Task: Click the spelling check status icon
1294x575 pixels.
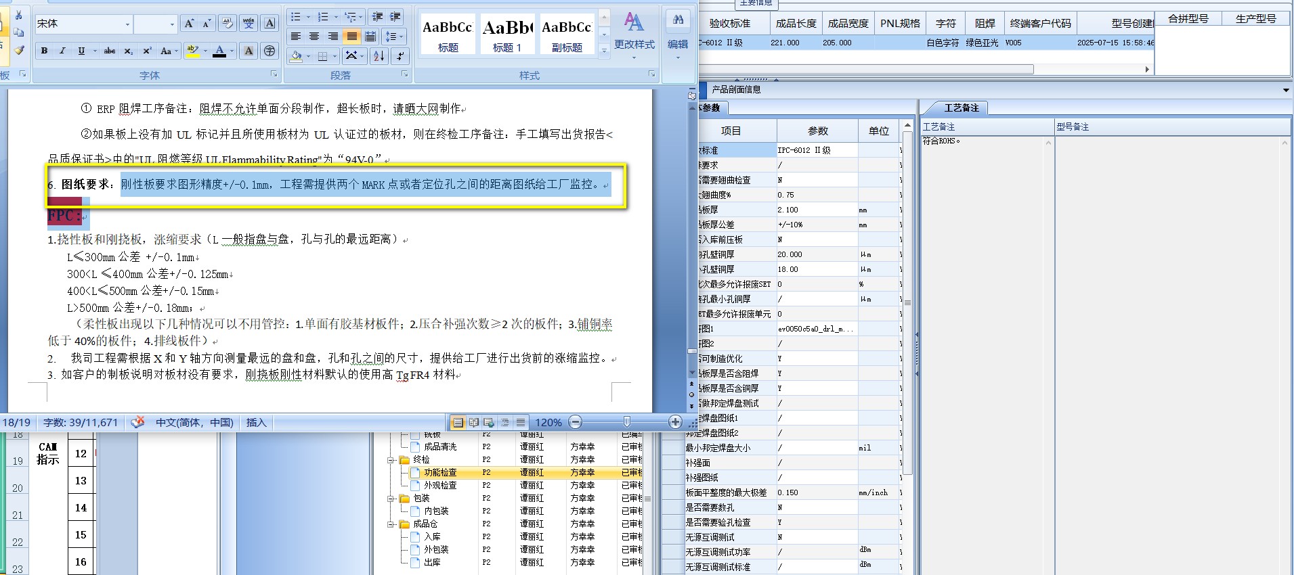Action: pyautogui.click(x=138, y=422)
